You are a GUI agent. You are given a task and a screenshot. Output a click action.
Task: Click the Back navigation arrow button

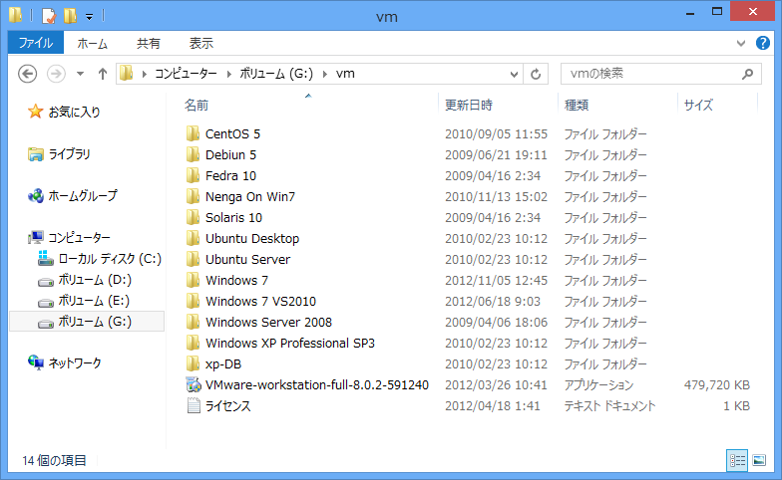[28, 74]
